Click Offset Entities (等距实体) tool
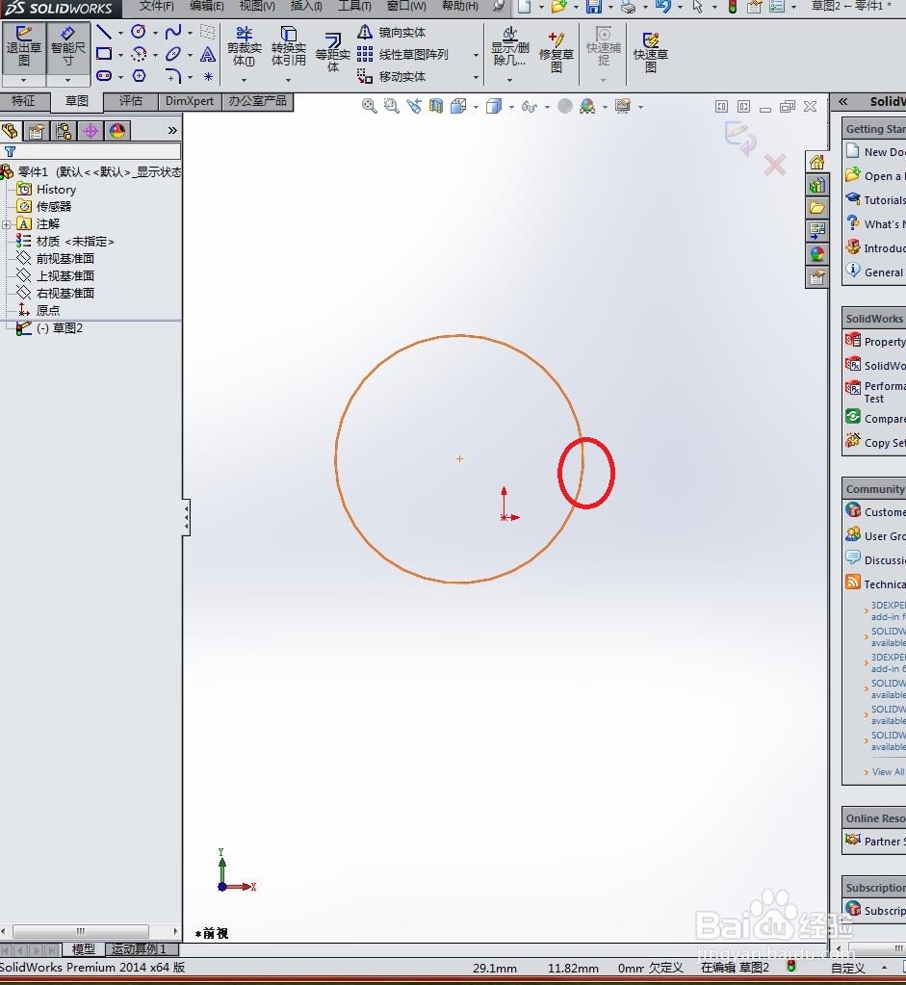This screenshot has width=906, height=985. (x=333, y=53)
